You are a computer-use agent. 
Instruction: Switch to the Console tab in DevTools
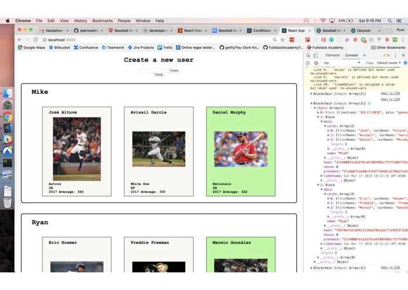click(351, 55)
